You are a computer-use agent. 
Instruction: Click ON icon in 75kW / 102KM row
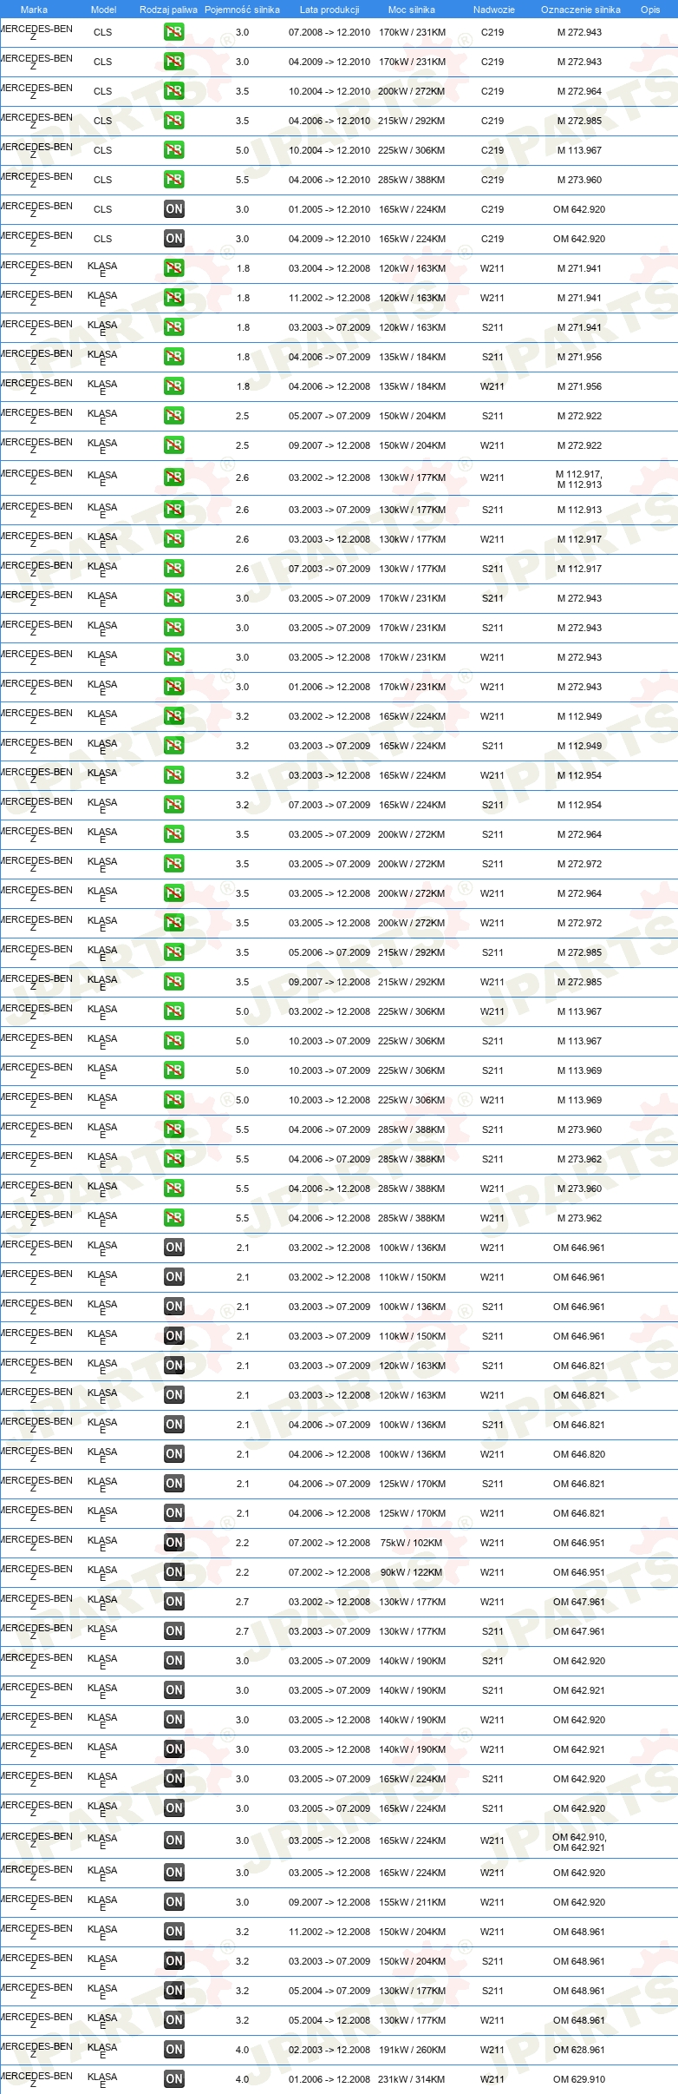174,1543
